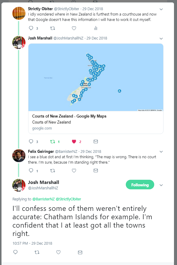Like Felix Geiringer's tweet
This screenshot has width=177, height=265.
pos(74,170)
